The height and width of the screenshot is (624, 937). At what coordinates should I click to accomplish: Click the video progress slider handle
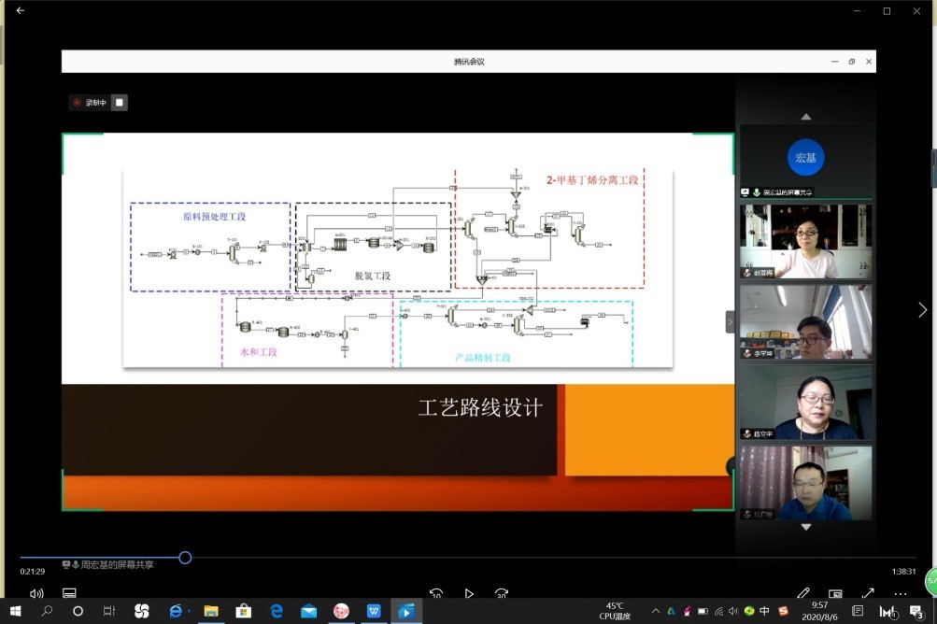pos(185,558)
